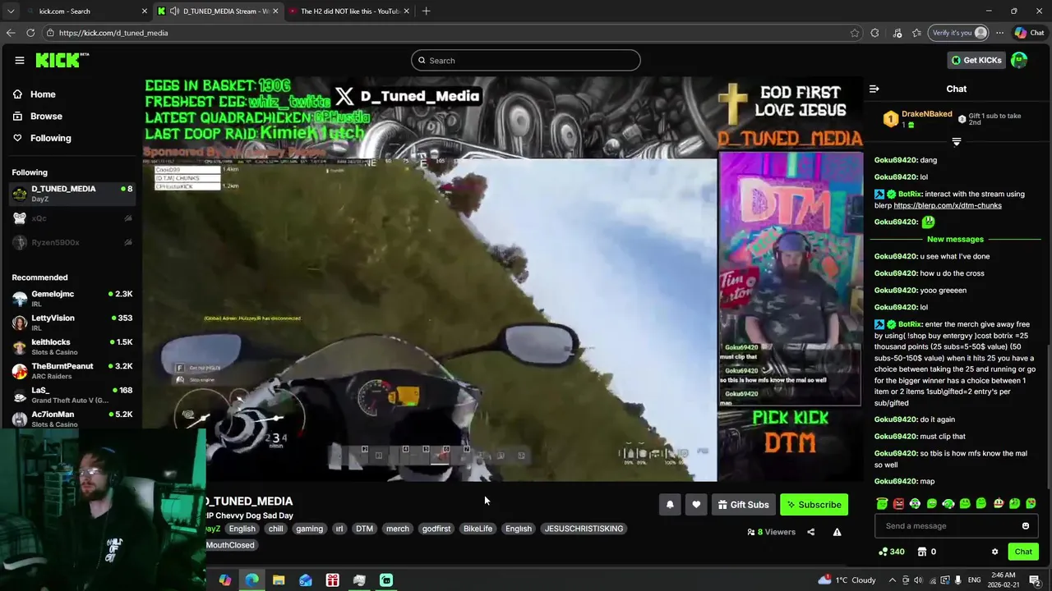This screenshot has width=1052, height=591.
Task: Click the merch tag
Action: 398,529
